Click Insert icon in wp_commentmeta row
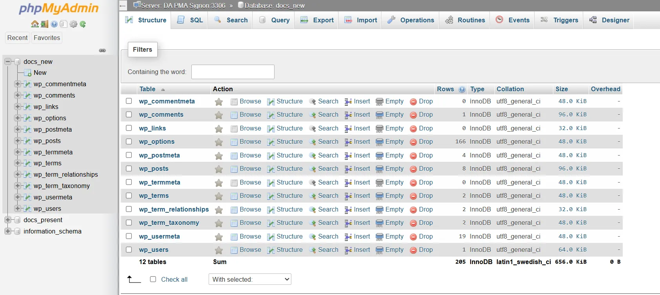 (x=348, y=102)
